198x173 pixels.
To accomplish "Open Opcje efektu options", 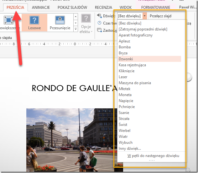I will click(86, 24).
